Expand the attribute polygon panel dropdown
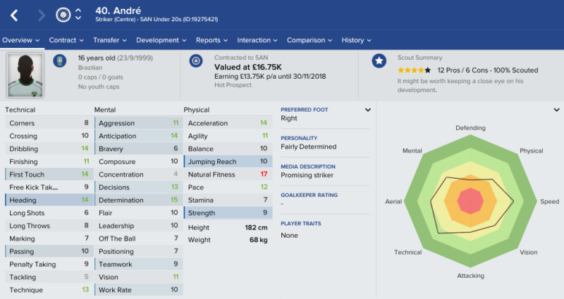This screenshot has height=299, width=564. click(556, 110)
